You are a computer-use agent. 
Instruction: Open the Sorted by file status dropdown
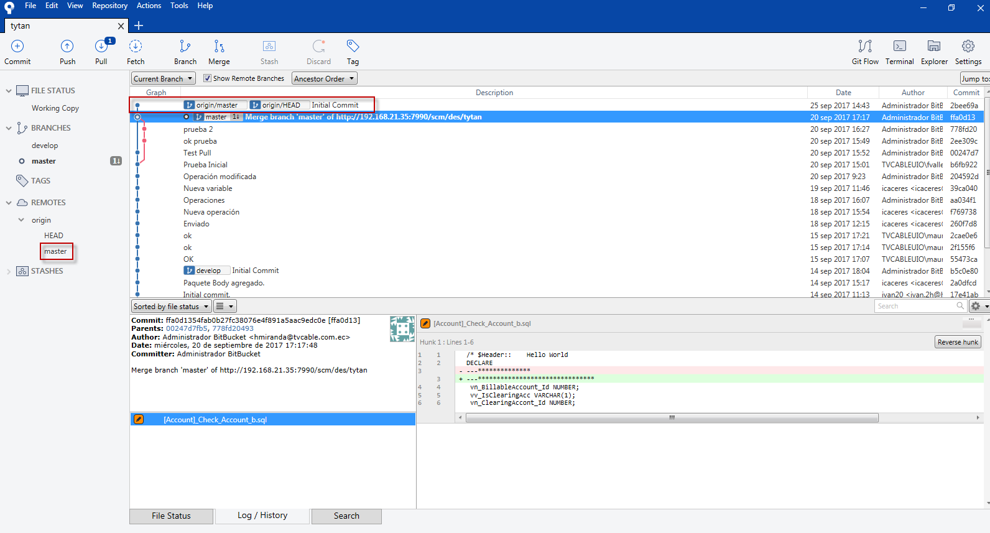point(171,306)
